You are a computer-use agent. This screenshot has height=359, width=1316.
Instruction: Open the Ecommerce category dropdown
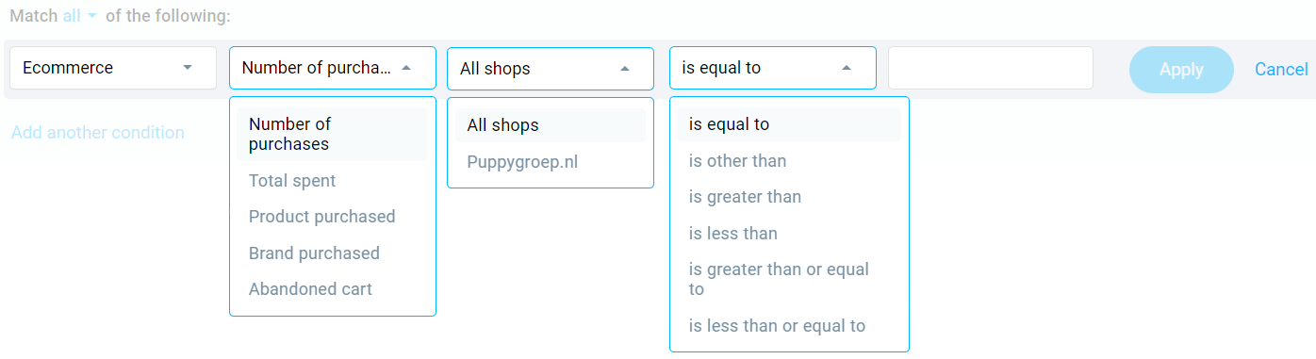[x=113, y=68]
